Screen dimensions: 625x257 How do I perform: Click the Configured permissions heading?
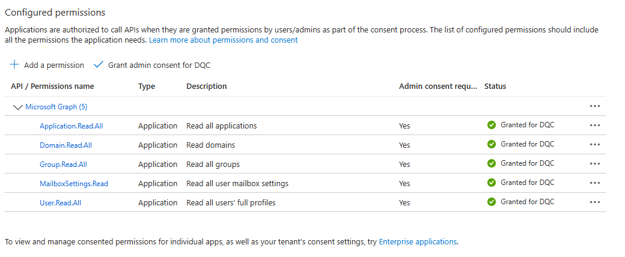(x=55, y=13)
